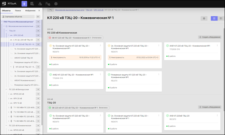This screenshot has width=225, height=135.
Task: Collapse the ПАО "Россети Московский регион" node
Action: (2, 22)
